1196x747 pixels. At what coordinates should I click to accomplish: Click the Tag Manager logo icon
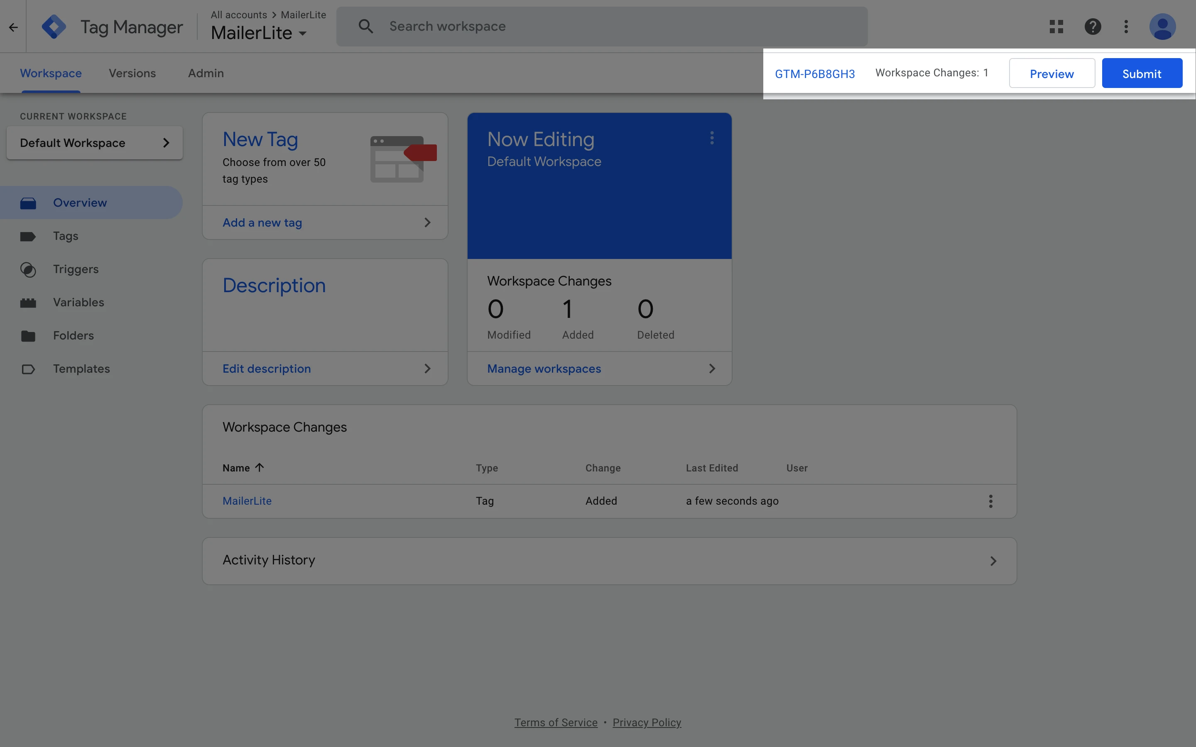pos(54,27)
